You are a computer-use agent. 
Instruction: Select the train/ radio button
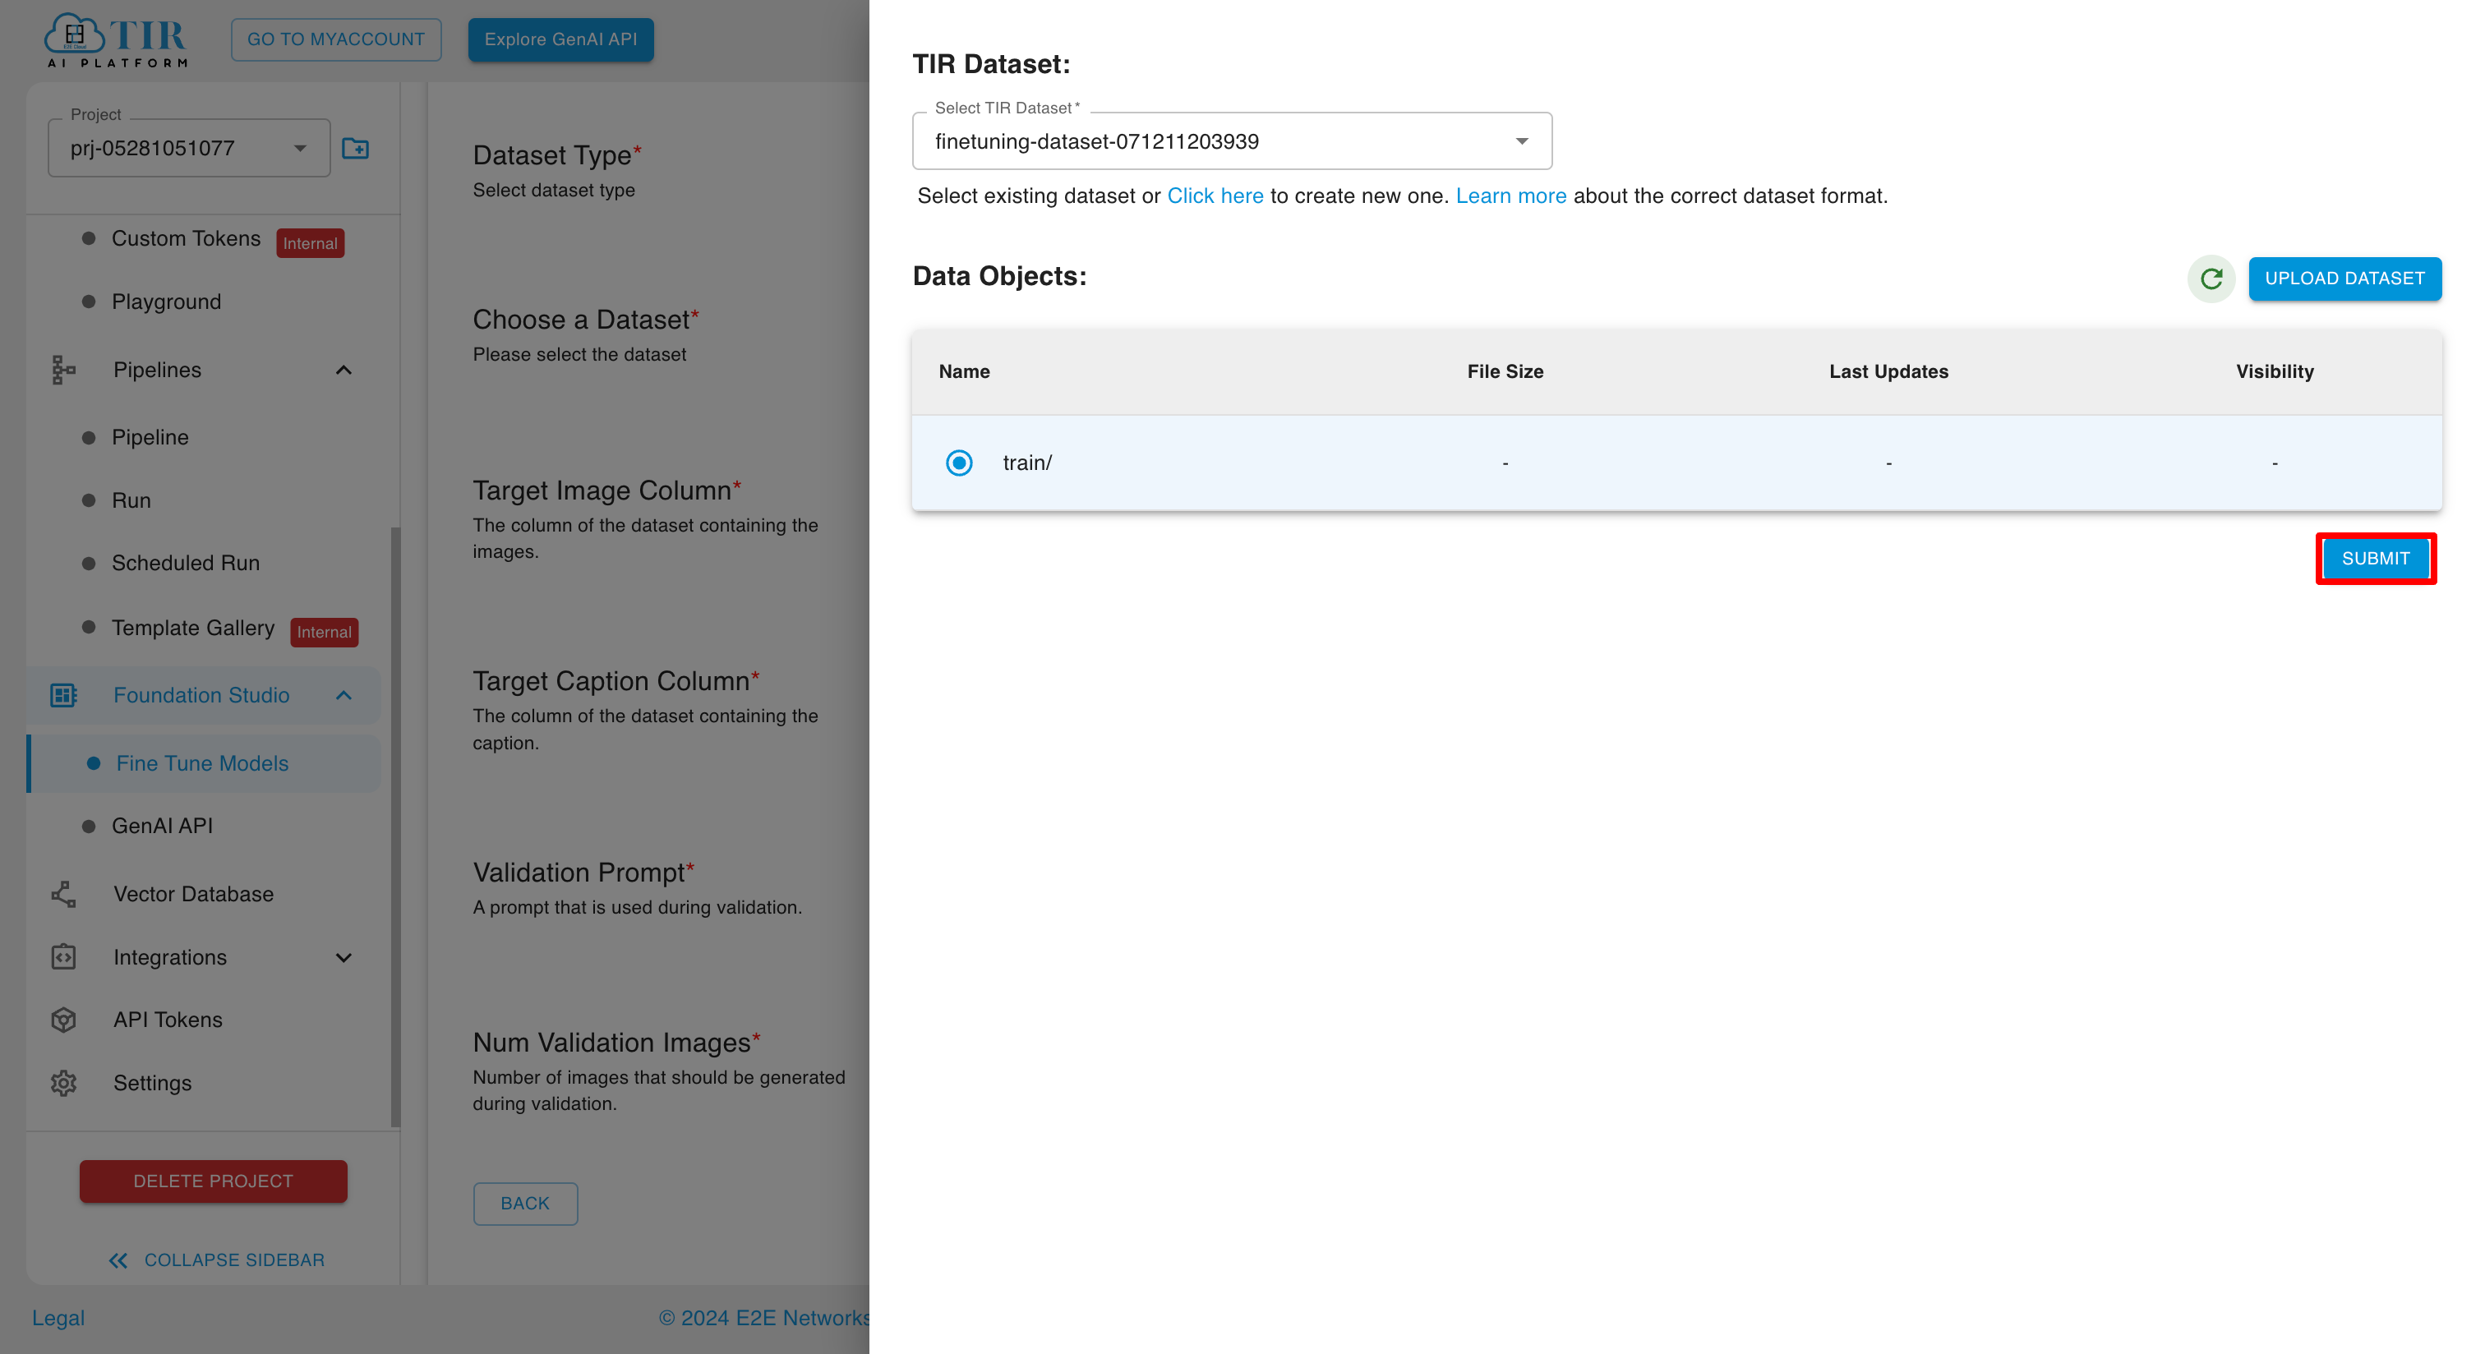tap(959, 463)
